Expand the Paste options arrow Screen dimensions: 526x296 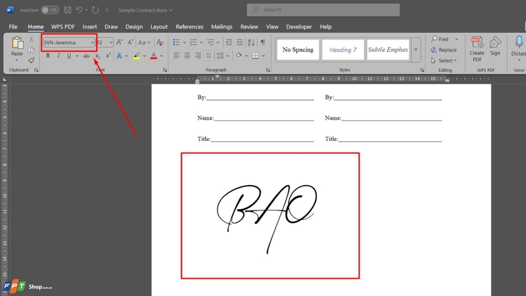click(x=17, y=60)
